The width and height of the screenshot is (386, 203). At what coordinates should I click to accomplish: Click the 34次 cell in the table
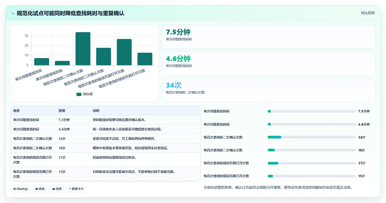[62, 139]
